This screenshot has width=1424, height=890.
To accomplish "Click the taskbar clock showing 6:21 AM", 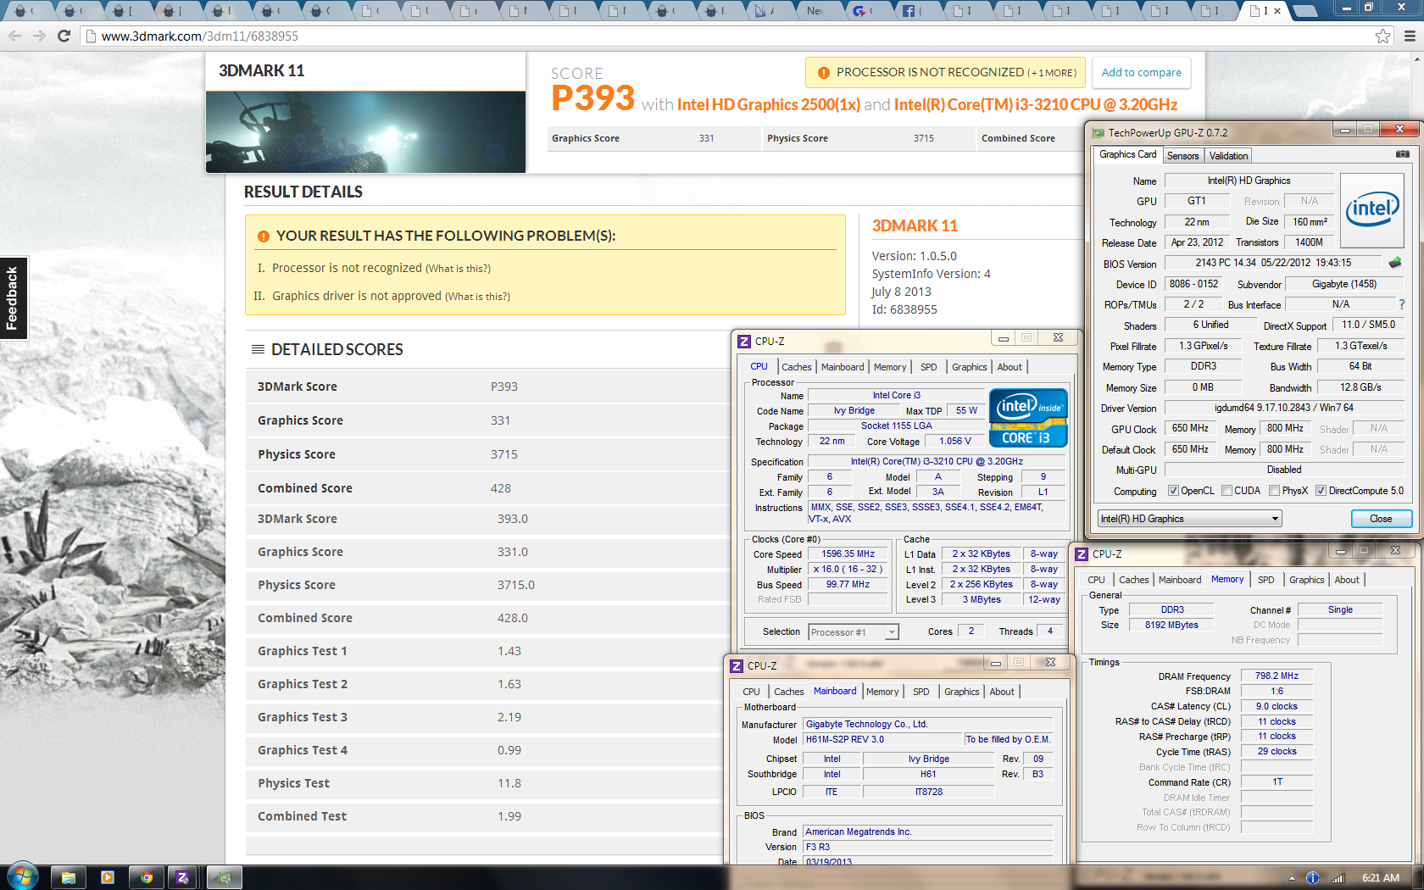I will point(1380,878).
